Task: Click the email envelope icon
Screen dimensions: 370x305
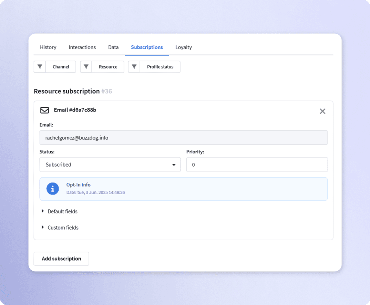Action: pyautogui.click(x=44, y=110)
